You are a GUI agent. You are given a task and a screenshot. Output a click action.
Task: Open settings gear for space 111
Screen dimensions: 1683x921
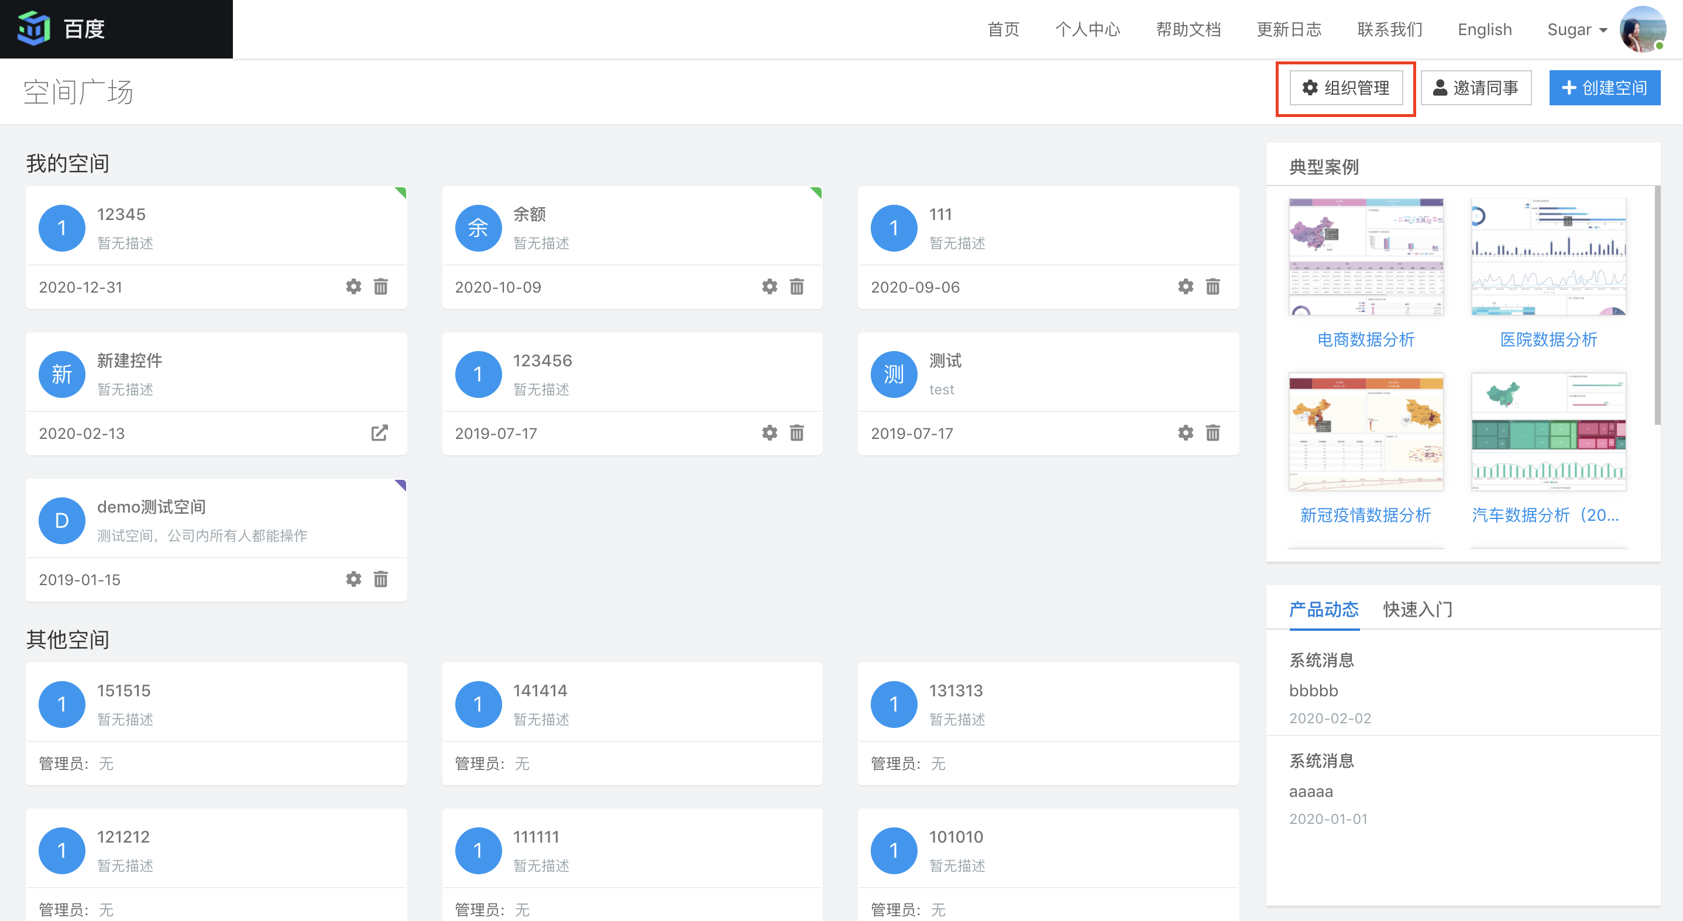click(x=1186, y=287)
